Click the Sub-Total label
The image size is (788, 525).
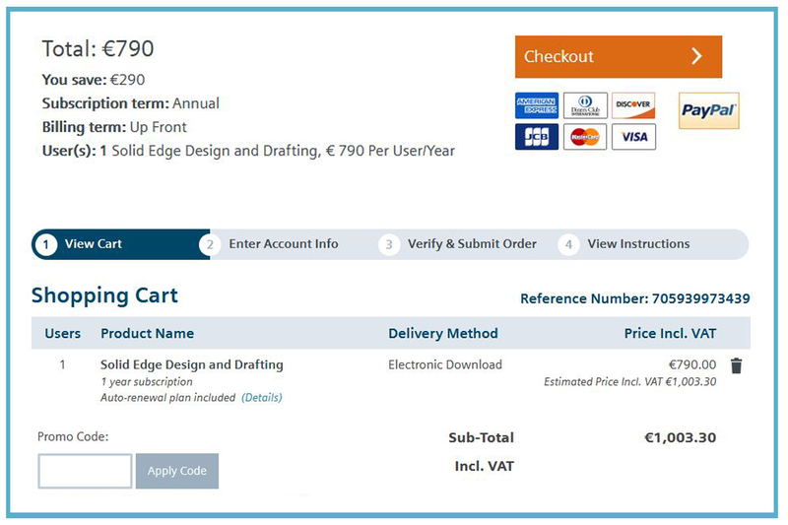coord(481,437)
